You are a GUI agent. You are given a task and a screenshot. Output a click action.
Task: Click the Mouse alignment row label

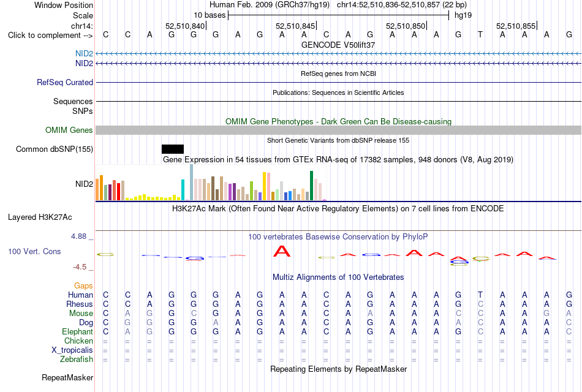[x=81, y=314]
